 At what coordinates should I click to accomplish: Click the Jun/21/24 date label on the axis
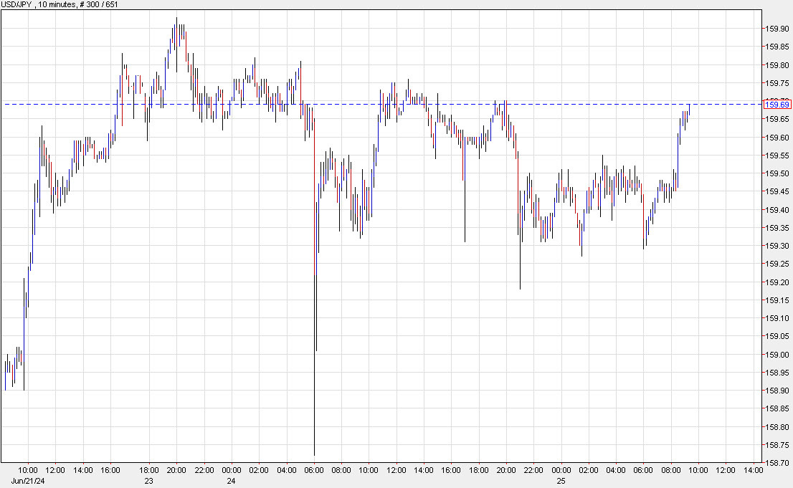[x=30, y=480]
